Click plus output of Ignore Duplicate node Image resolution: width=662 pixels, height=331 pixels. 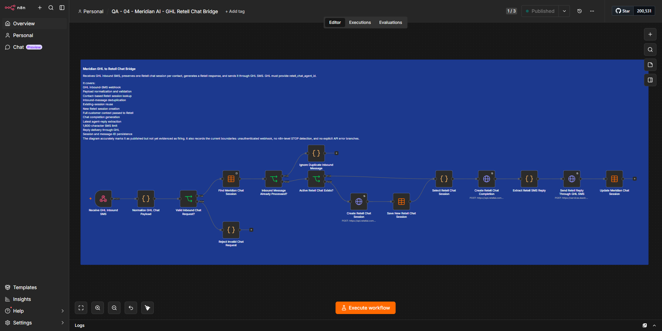(337, 153)
